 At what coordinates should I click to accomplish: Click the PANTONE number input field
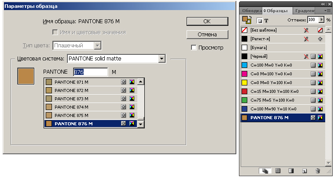pyautogui.click(x=90, y=72)
